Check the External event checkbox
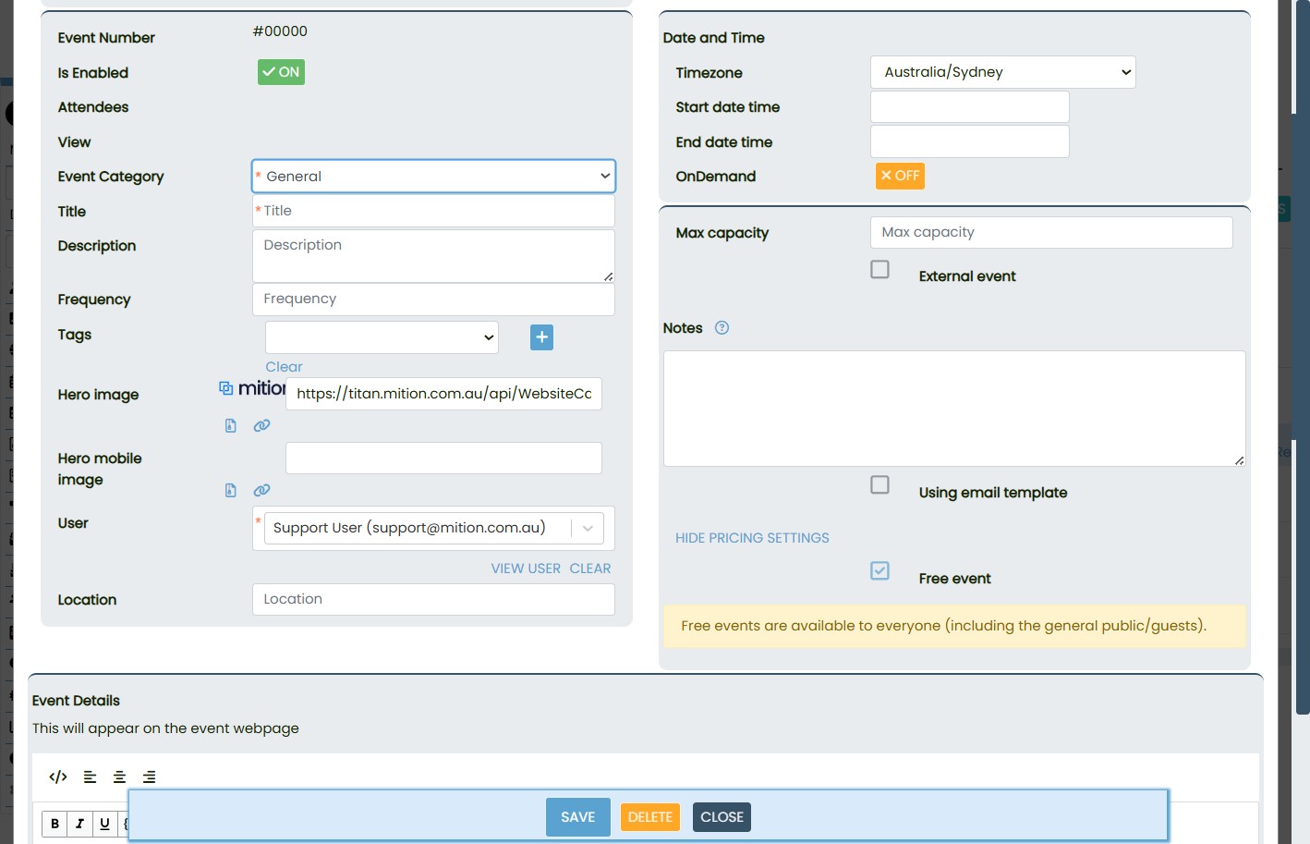Screen dimensions: 1310x844 (x=880, y=269)
